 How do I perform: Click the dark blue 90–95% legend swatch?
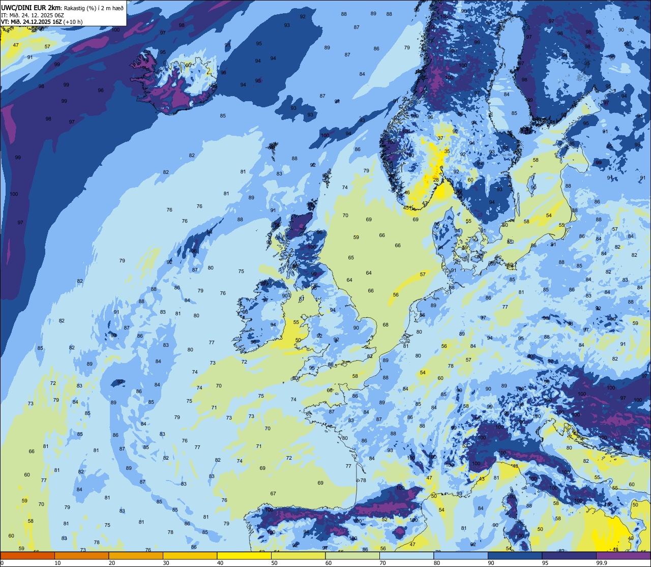point(515,555)
